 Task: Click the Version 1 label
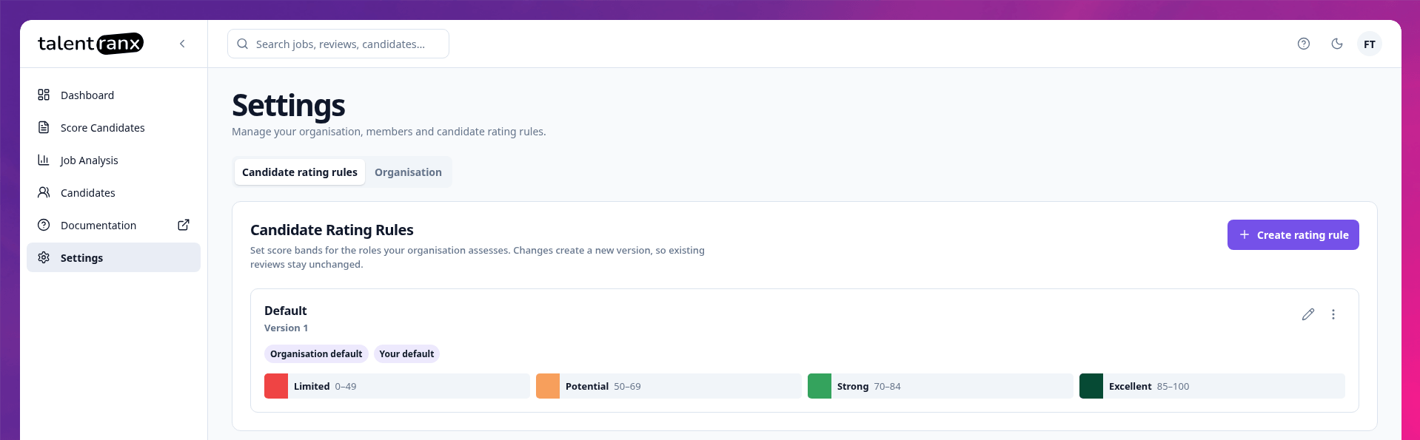(286, 328)
